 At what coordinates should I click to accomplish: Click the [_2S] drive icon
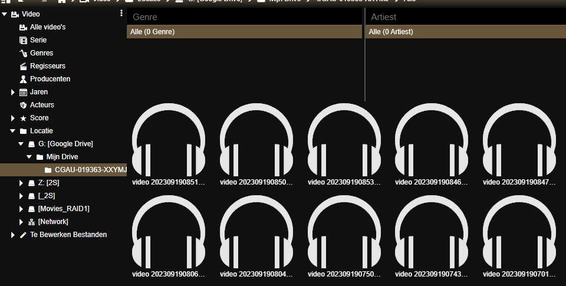[31, 196]
